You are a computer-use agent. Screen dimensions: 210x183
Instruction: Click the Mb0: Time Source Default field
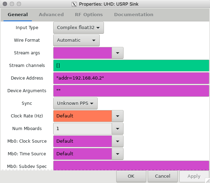pyautogui.click(x=83, y=154)
